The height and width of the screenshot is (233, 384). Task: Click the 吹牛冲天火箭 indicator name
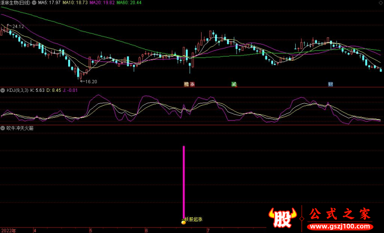pos(20,128)
